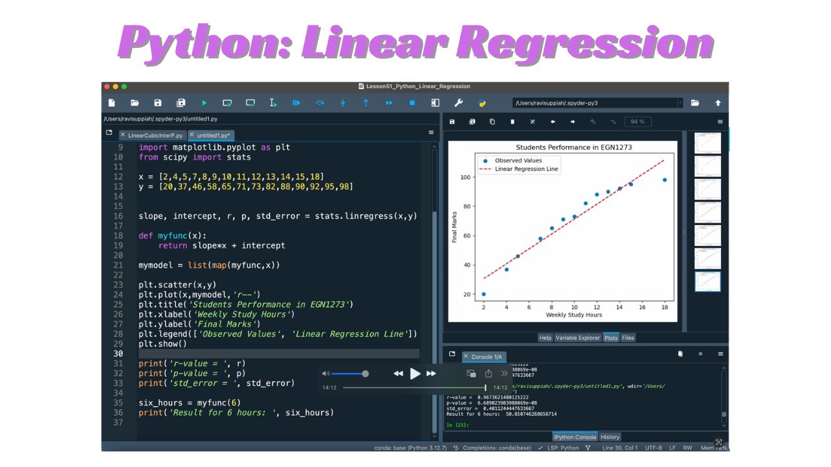Remove all plots icon
The image size is (831, 467).
[x=532, y=121]
